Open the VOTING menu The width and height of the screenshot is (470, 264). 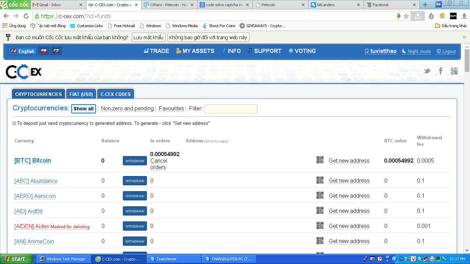click(302, 51)
